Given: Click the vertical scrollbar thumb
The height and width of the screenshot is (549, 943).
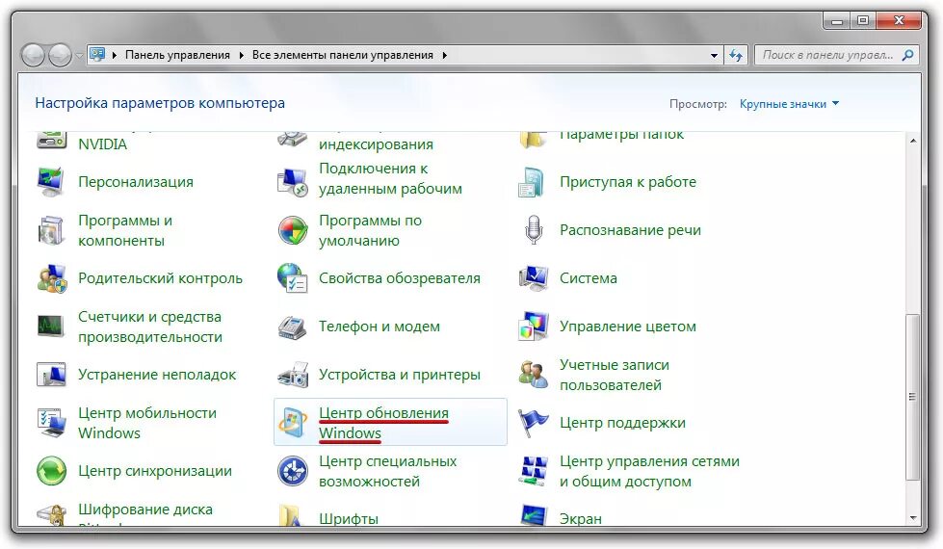Looking at the screenshot, I should point(913,397).
